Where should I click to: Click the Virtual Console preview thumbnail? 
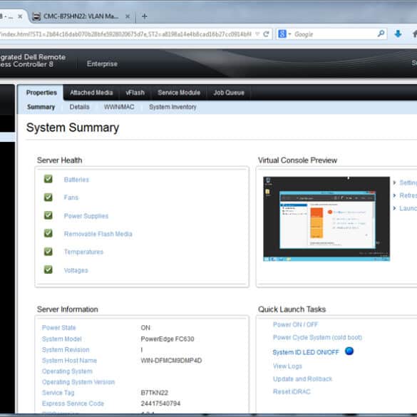(326, 219)
